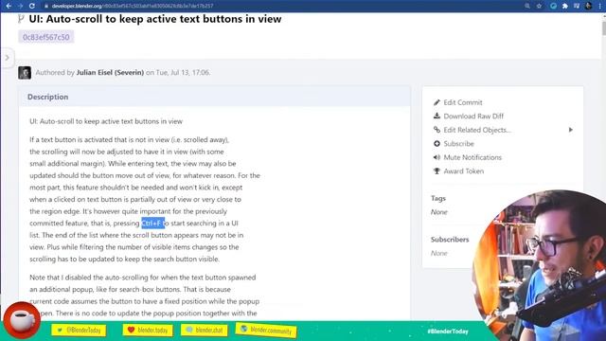Click commit hash 0c83ef567c50 tag
The height and width of the screenshot is (341, 606).
point(46,37)
